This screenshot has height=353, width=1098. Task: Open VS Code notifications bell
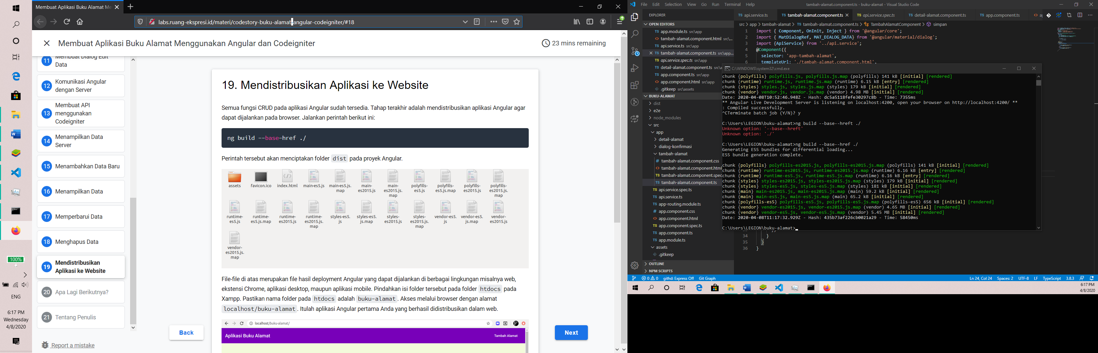pos(1091,278)
